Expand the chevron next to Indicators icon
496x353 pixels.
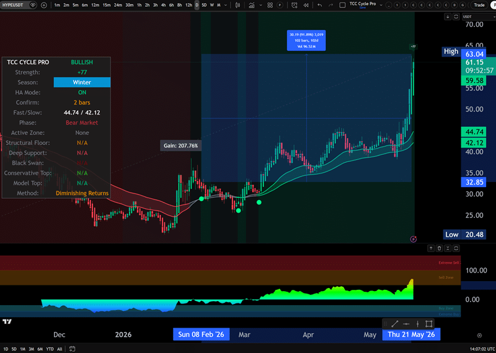[x=260, y=5]
